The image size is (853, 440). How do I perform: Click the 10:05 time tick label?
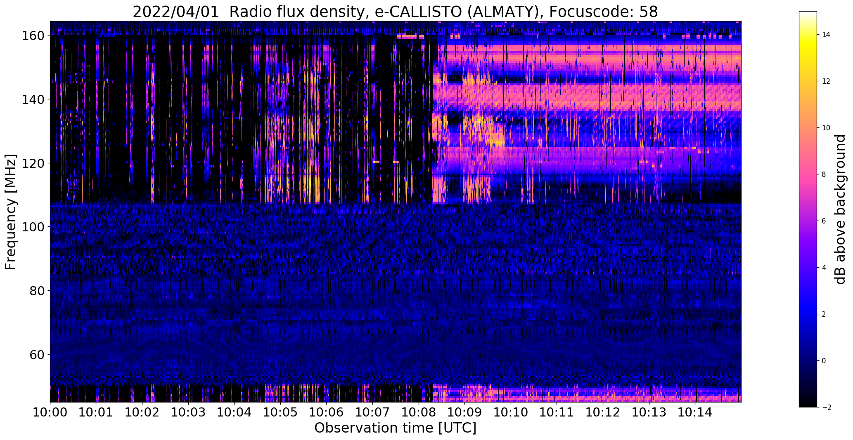click(280, 412)
